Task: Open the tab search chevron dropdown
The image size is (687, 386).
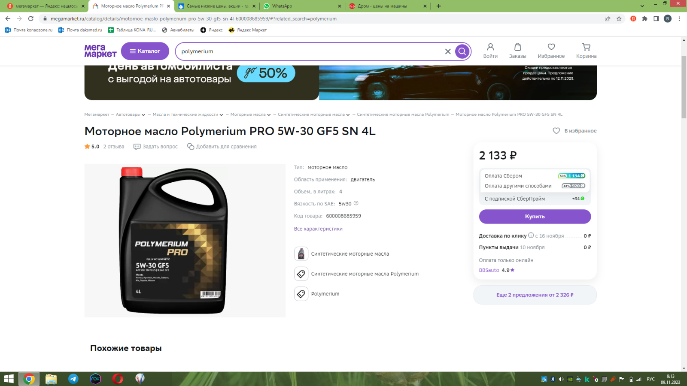Action: coord(642,6)
